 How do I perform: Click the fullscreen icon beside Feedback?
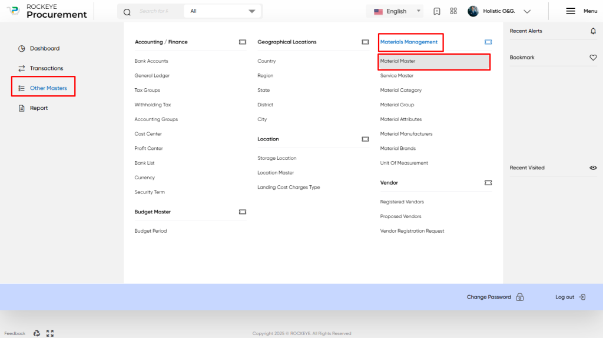point(50,333)
